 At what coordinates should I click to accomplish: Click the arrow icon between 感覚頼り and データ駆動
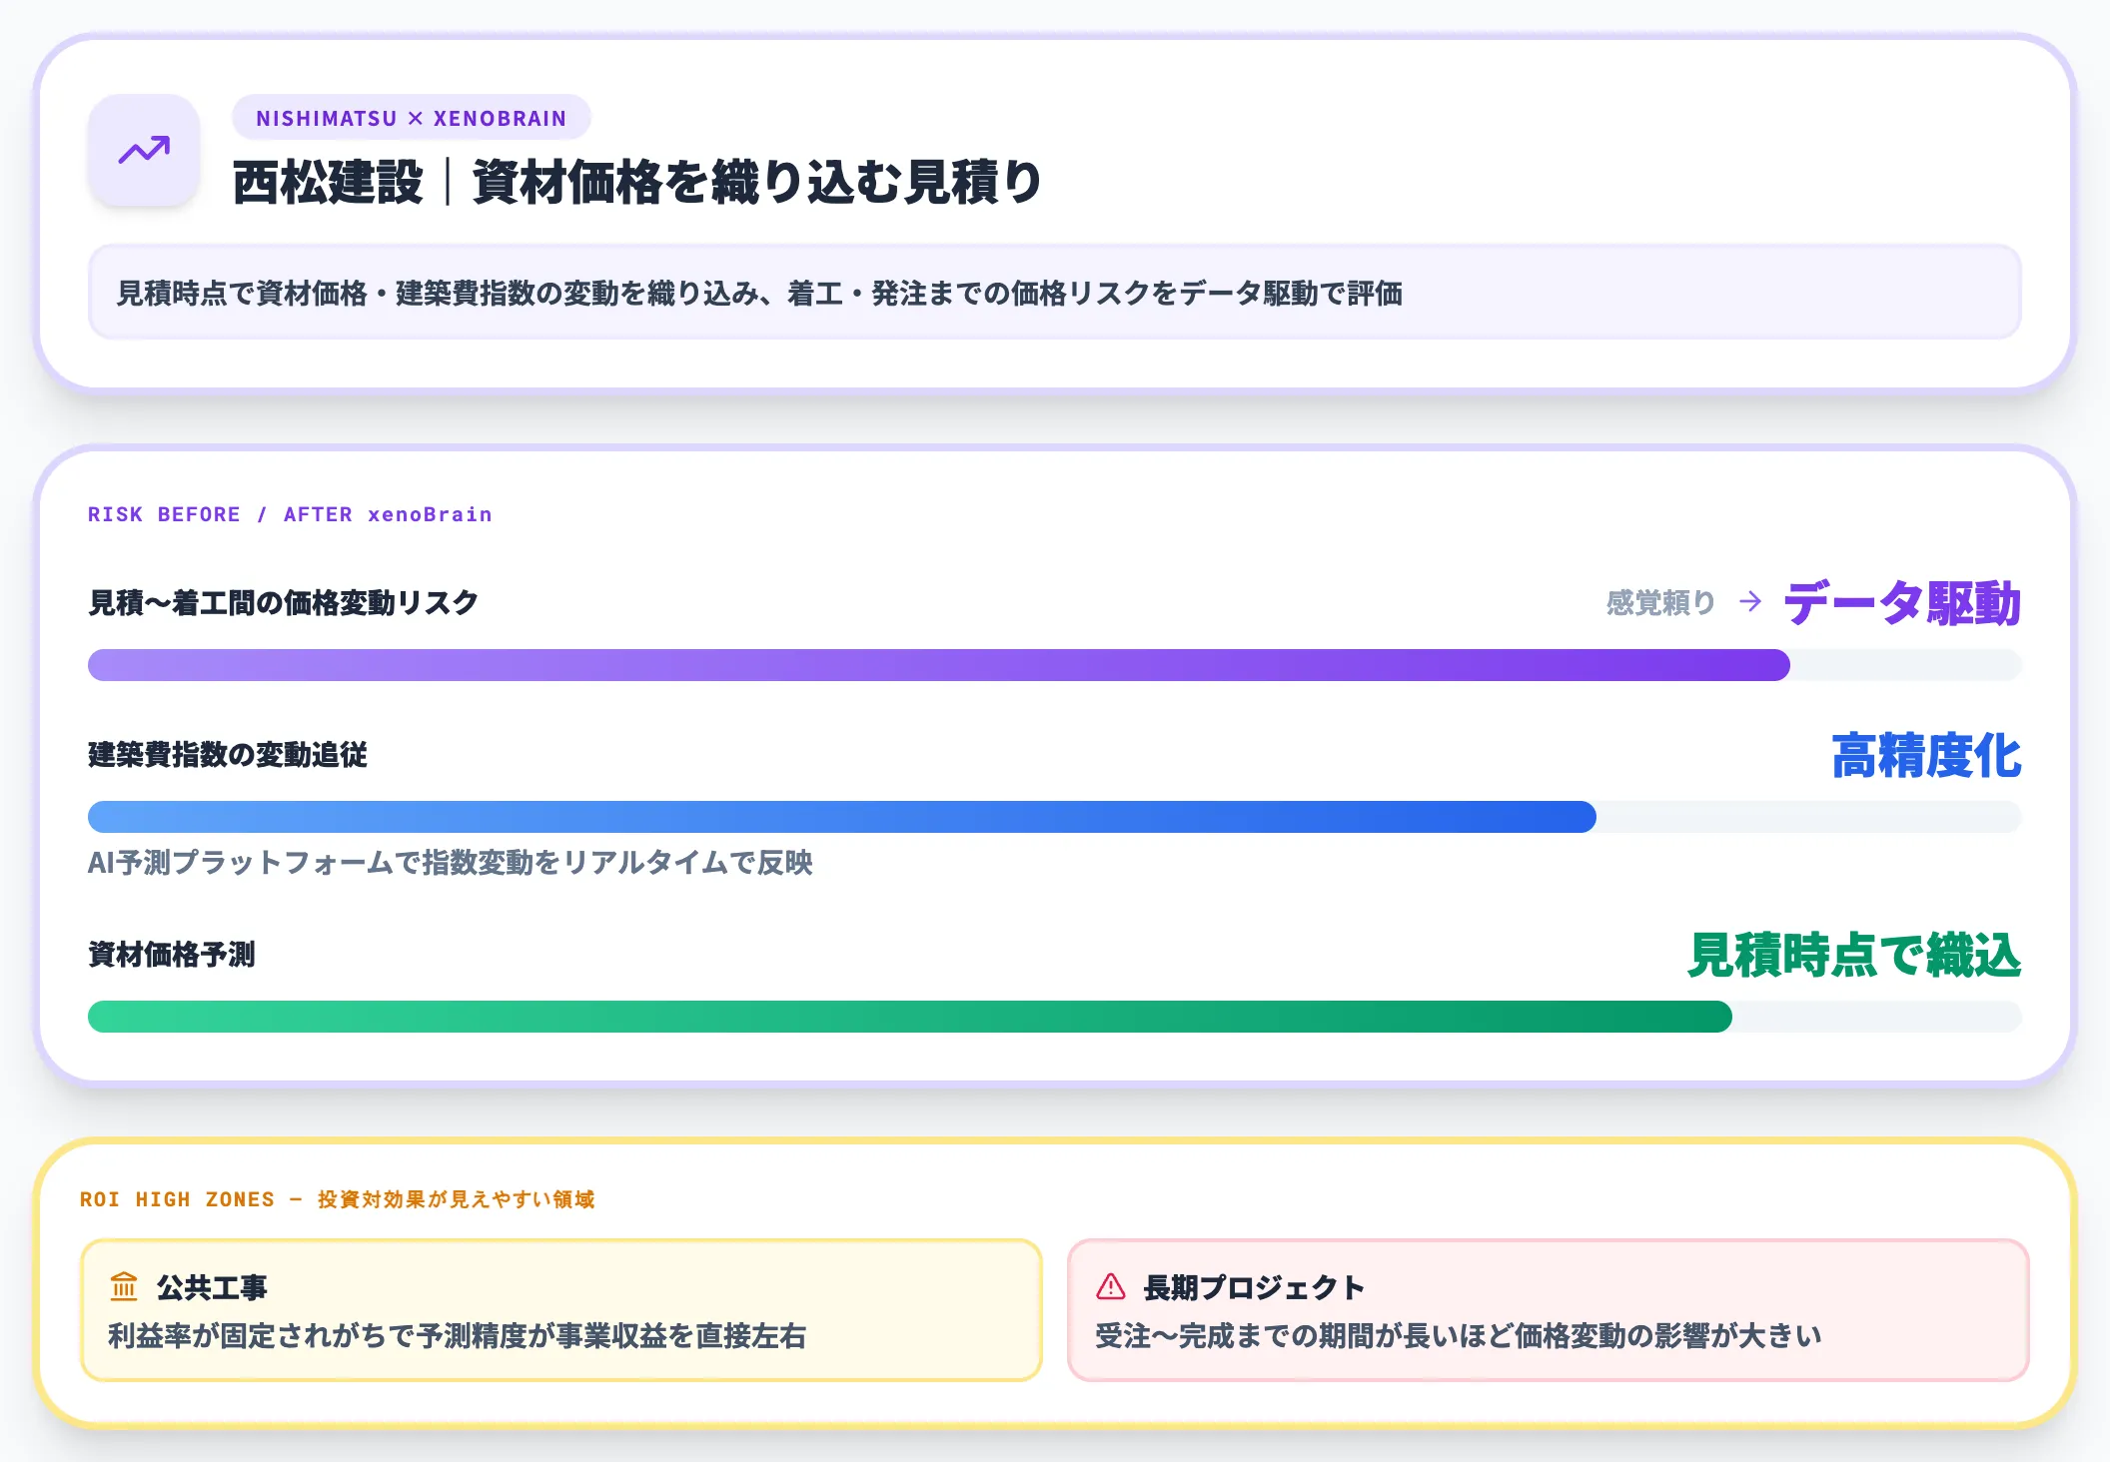[x=1749, y=601]
